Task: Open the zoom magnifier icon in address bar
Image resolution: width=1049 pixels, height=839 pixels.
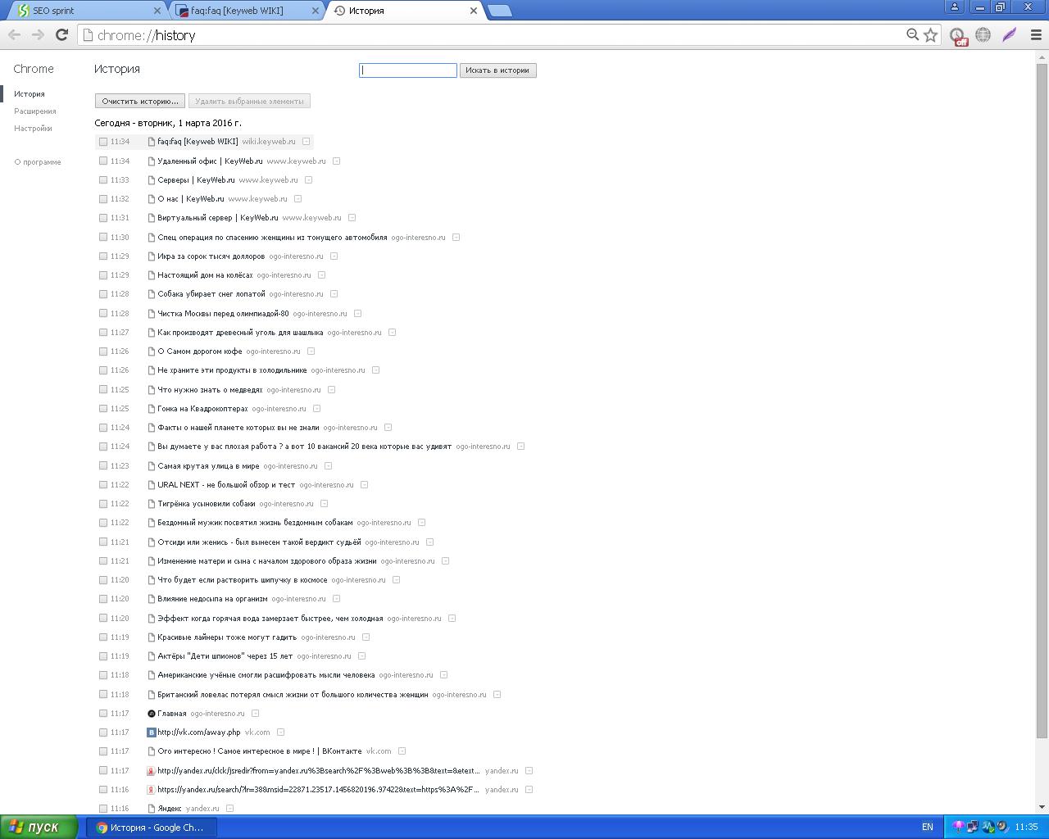Action: coord(912,34)
